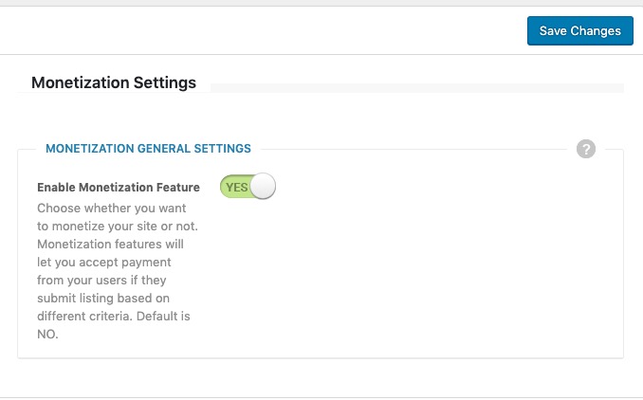Click the green YES label inside the switch
This screenshot has height=400, width=643.
point(236,188)
